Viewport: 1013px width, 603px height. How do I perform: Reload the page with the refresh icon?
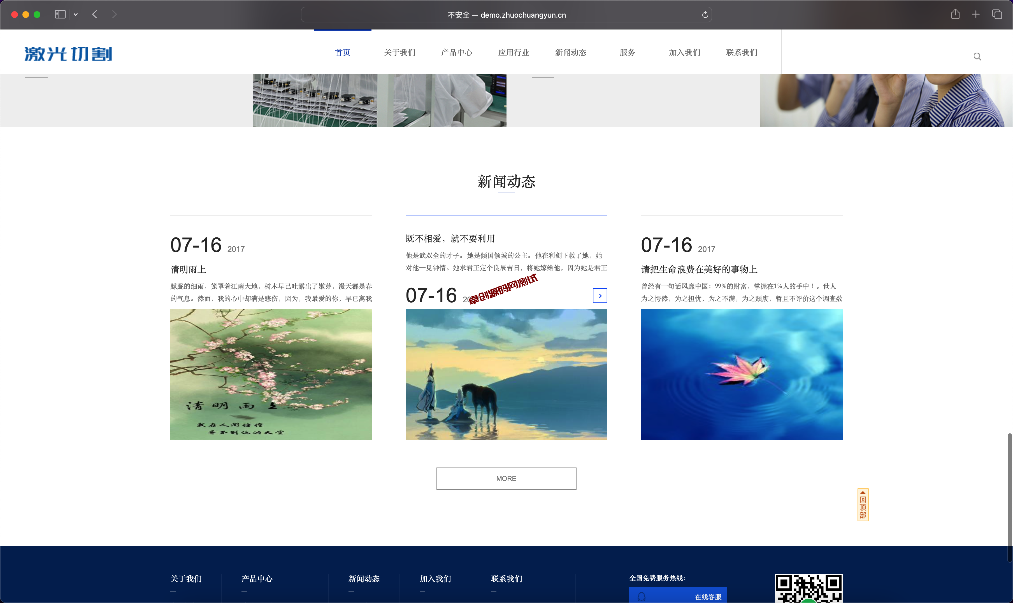(x=705, y=15)
